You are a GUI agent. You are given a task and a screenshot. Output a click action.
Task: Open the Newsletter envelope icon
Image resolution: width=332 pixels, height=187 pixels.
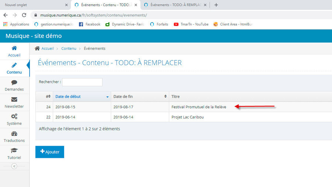14,99
